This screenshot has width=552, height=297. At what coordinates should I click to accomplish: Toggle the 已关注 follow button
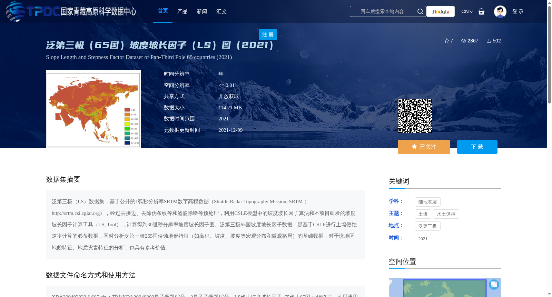pyautogui.click(x=424, y=147)
